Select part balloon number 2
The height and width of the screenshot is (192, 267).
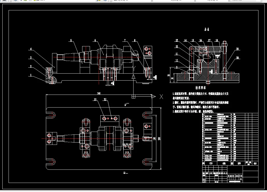[31, 66]
